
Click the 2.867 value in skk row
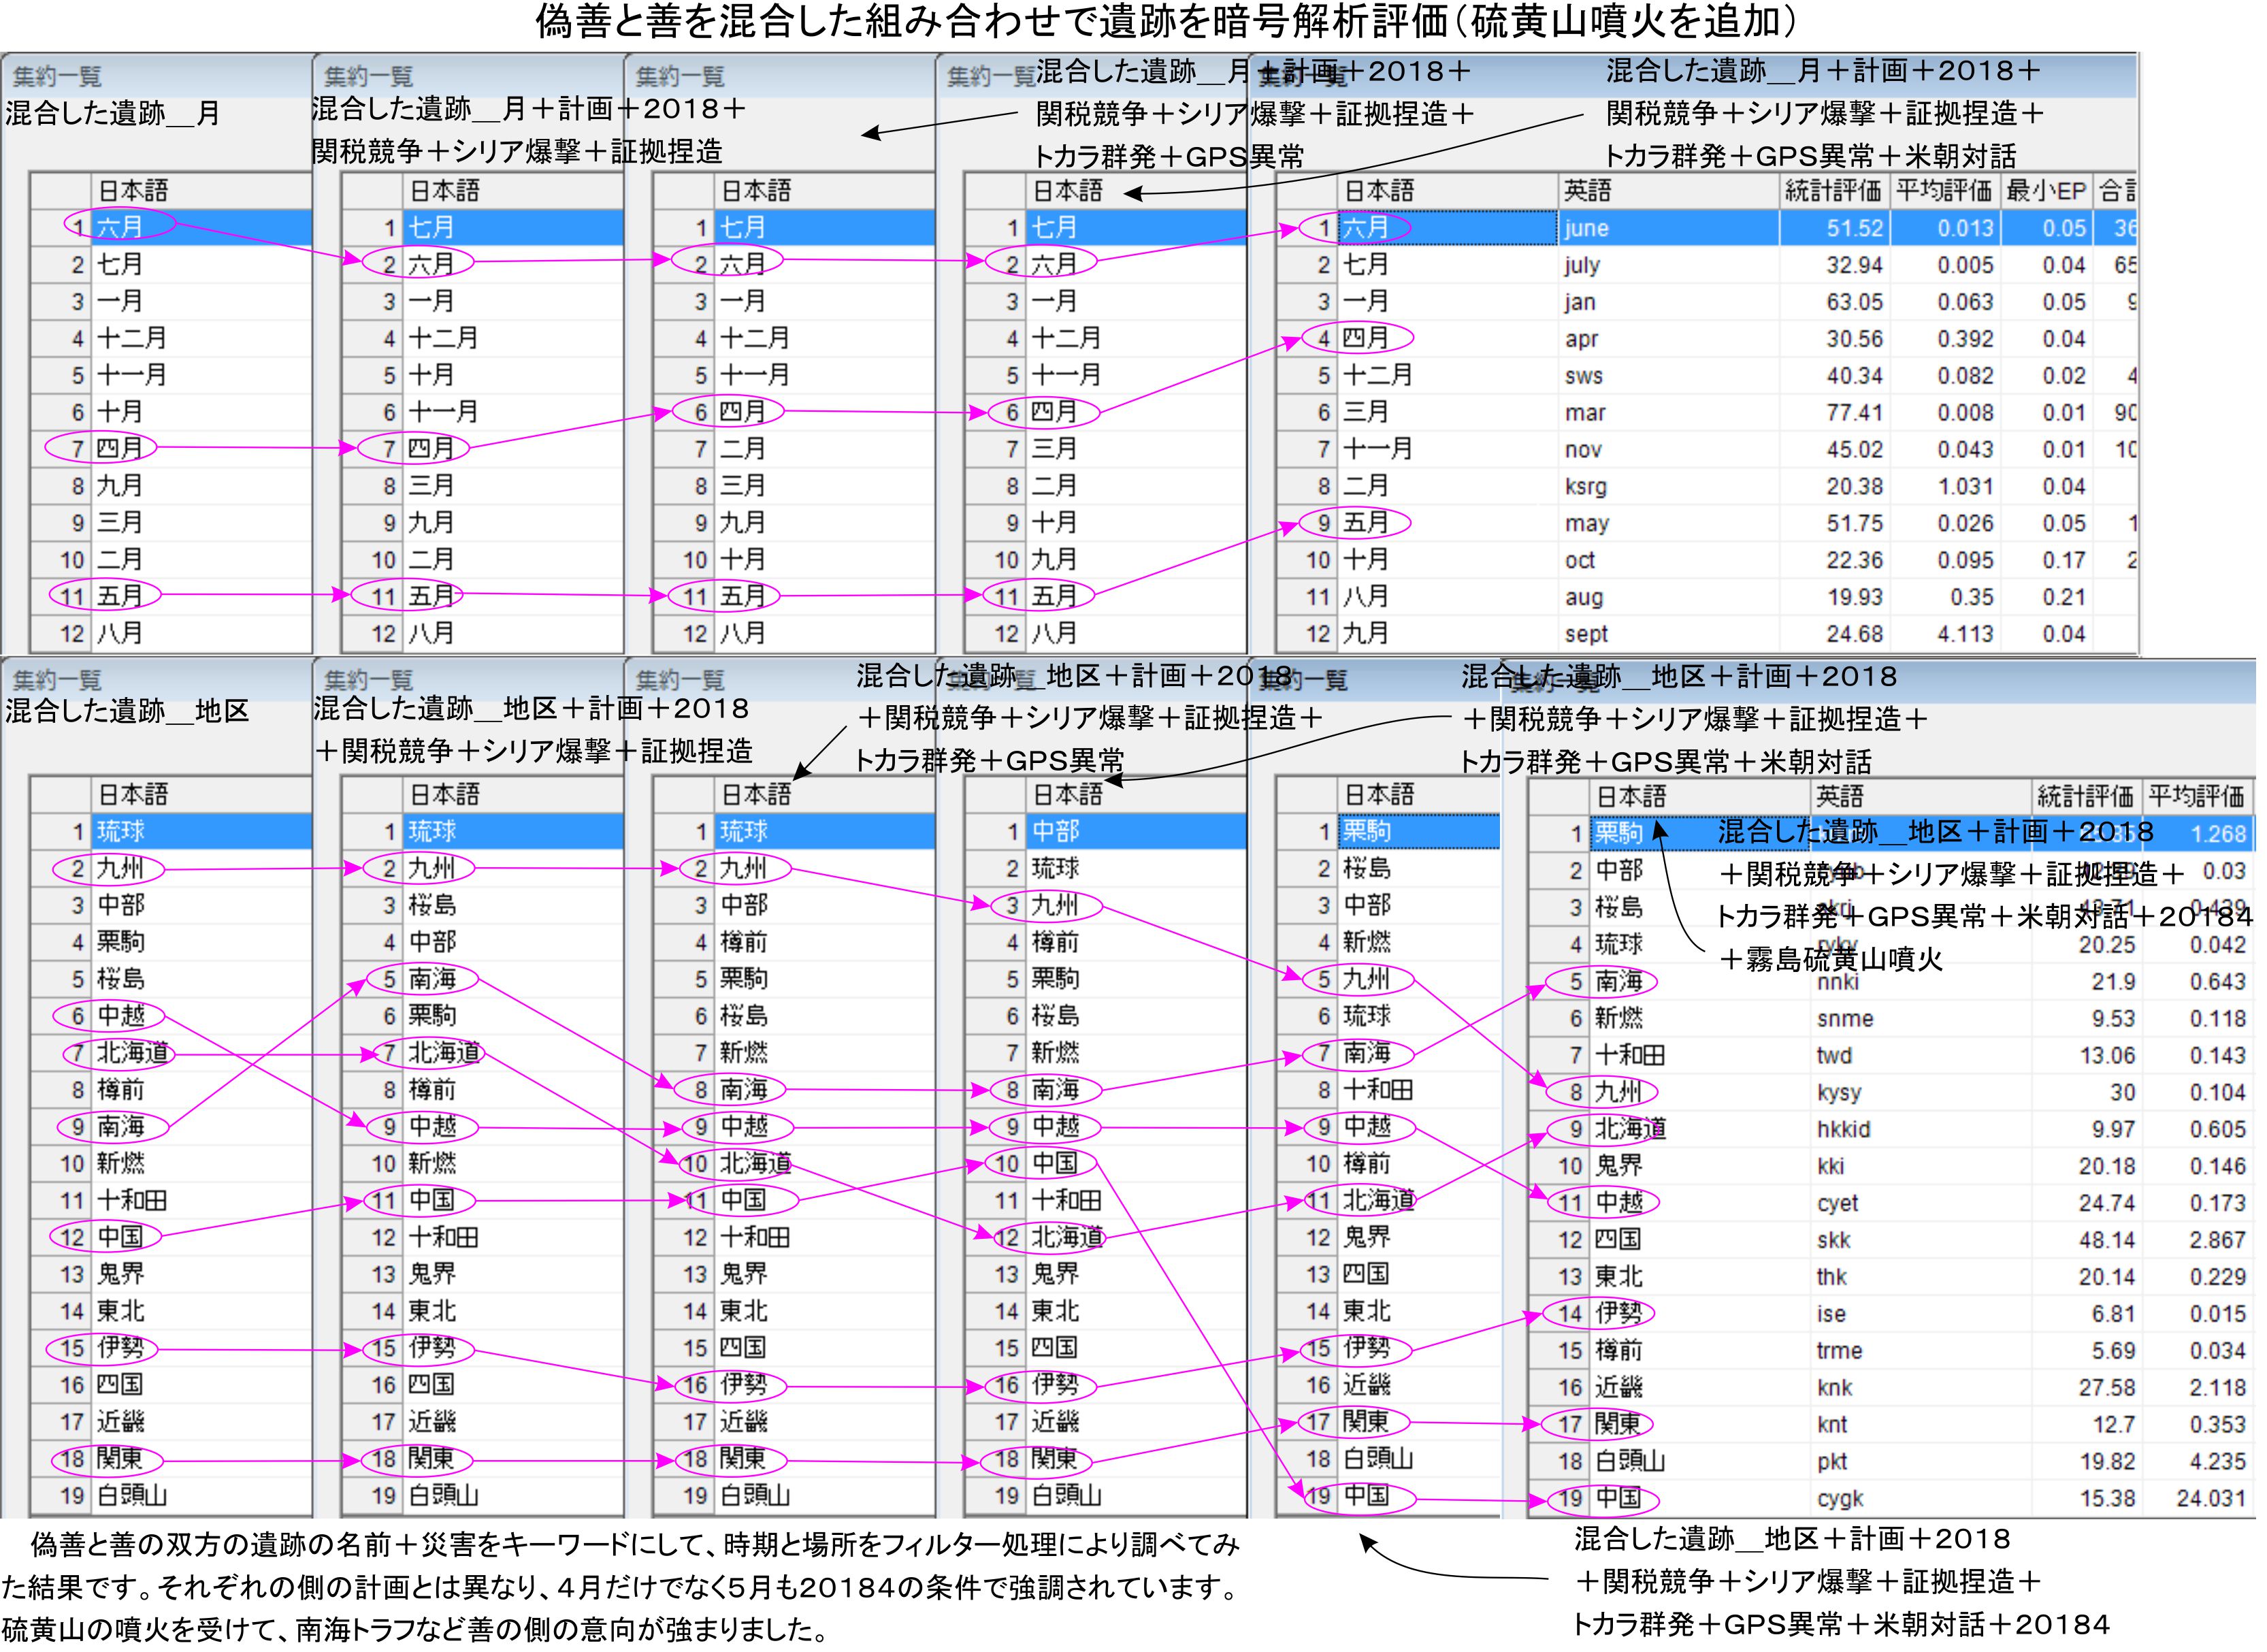pyautogui.click(x=2216, y=1240)
